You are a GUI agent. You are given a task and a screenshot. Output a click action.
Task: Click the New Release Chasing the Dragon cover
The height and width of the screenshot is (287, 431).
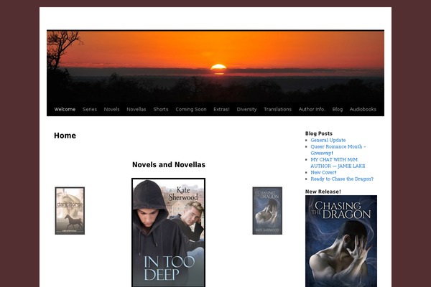(x=341, y=241)
